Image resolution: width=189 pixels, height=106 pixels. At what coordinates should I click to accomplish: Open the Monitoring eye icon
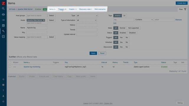[3, 14]
